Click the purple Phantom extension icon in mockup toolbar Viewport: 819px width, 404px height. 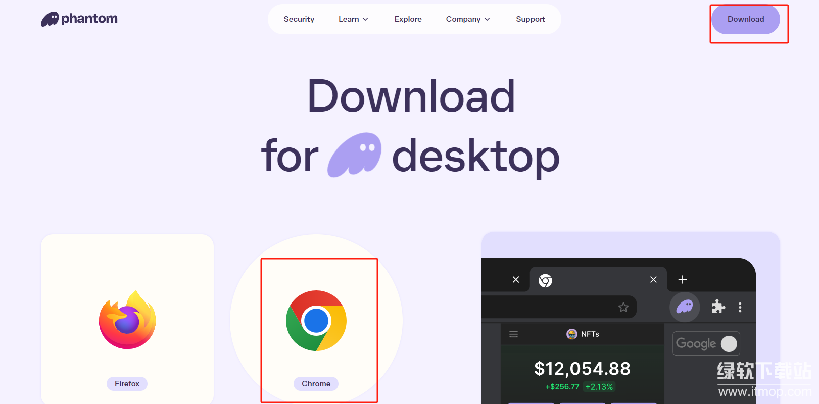tap(685, 307)
